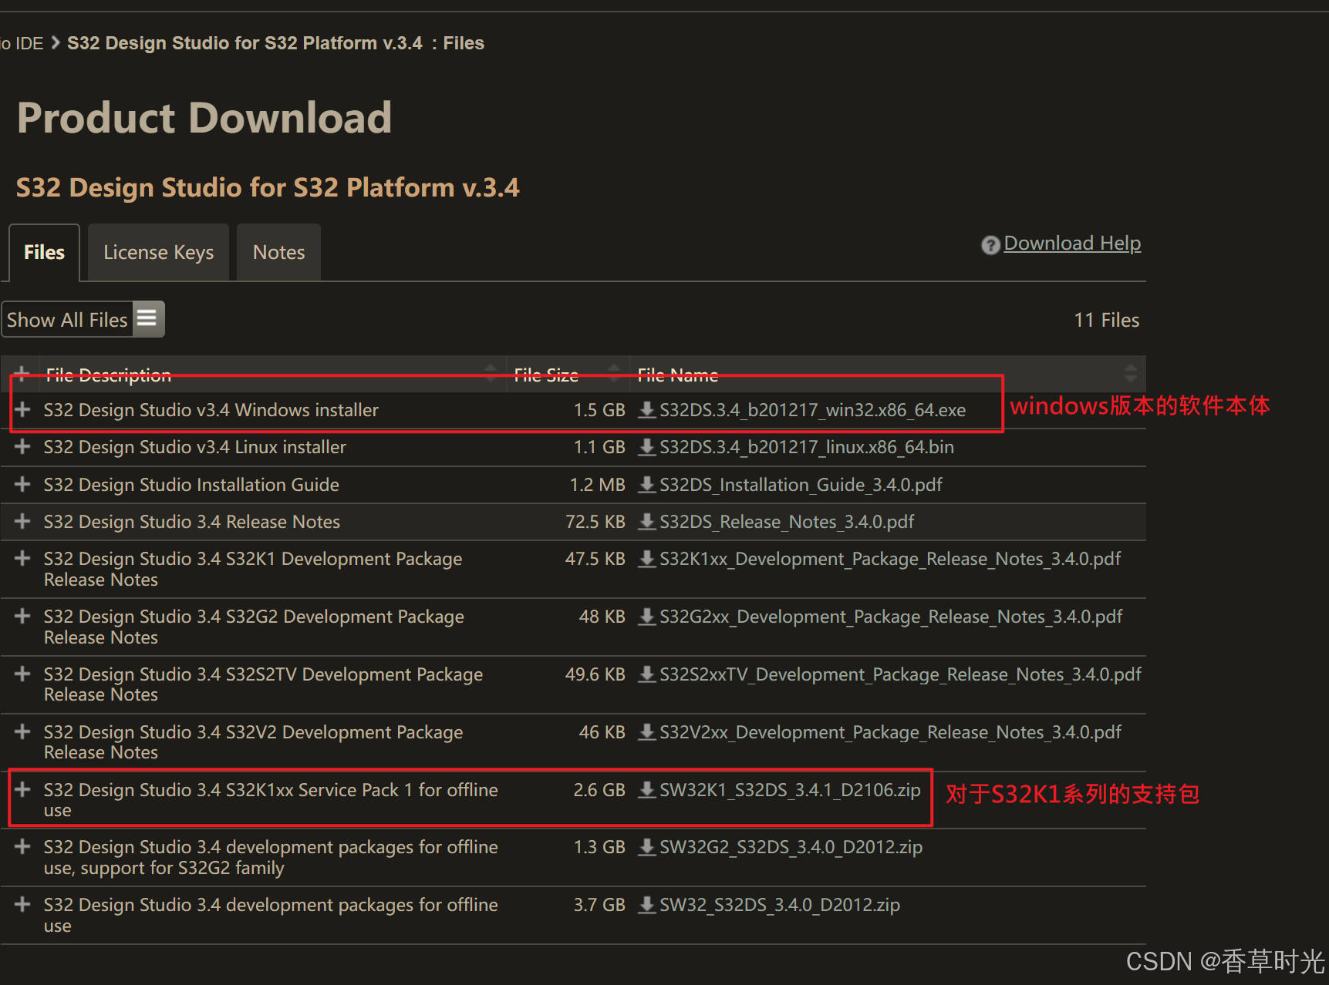The image size is (1329, 985).
Task: Click the 1.2 MB file size cell
Action: pyautogui.click(x=597, y=485)
